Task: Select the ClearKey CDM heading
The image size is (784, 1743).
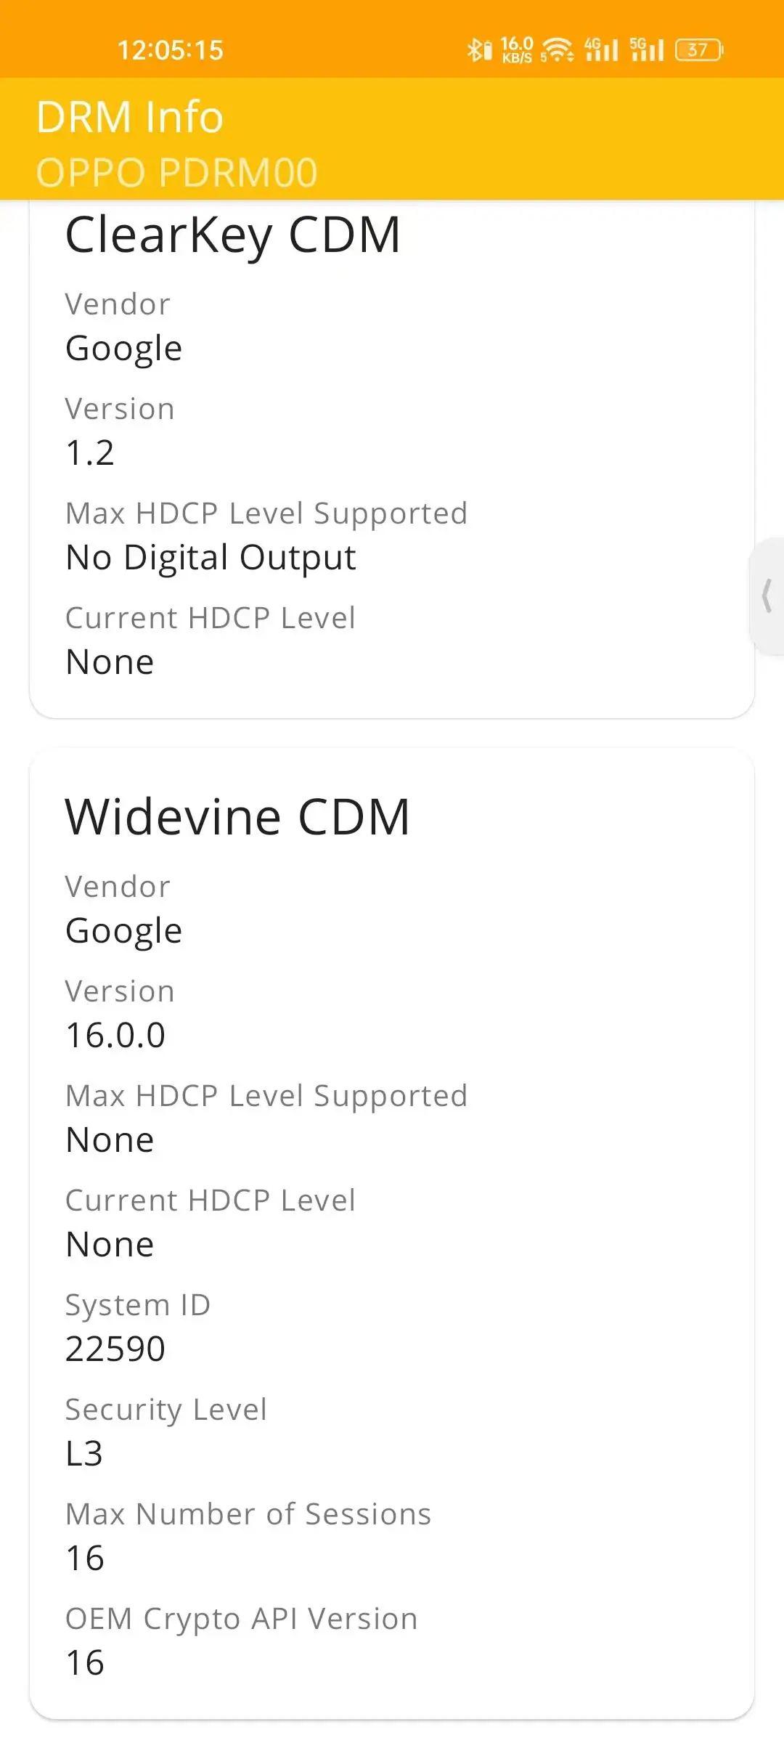Action: pos(233,235)
